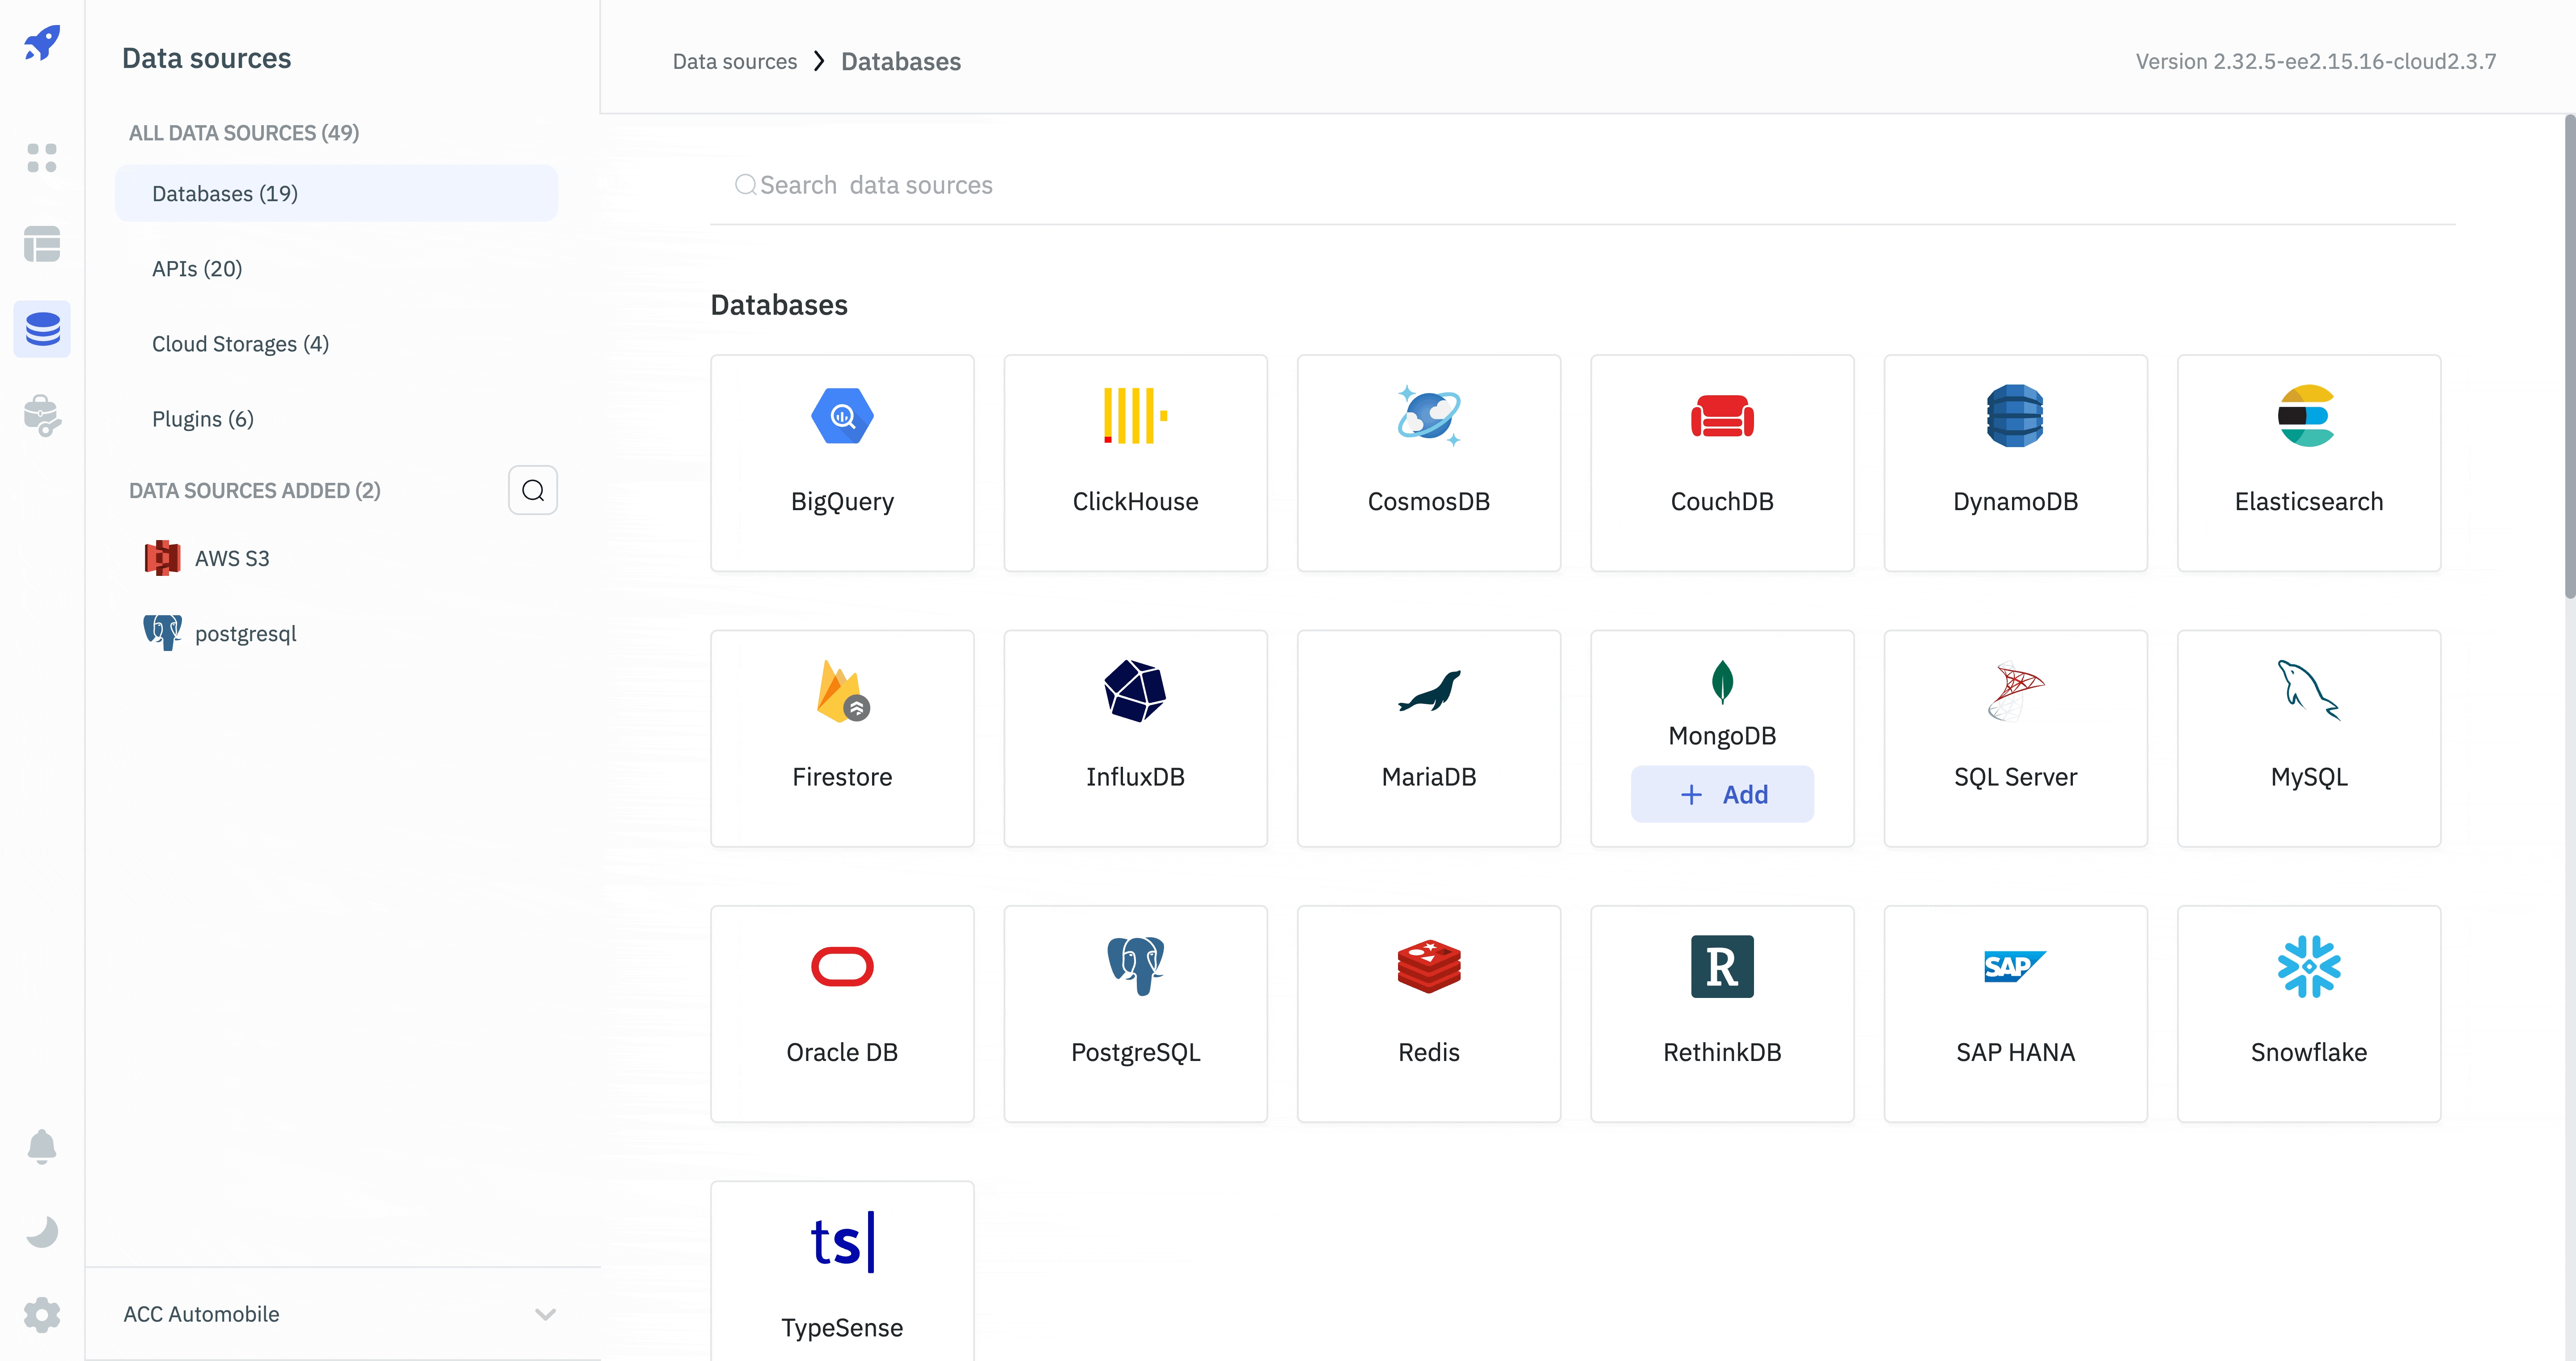Toggle dark mode moon icon

click(x=42, y=1231)
